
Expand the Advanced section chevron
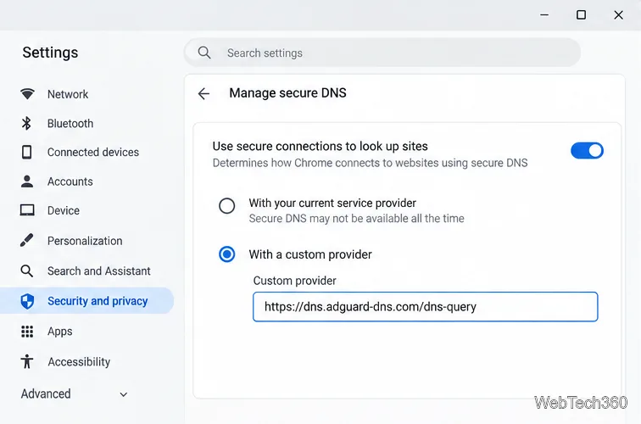[124, 394]
